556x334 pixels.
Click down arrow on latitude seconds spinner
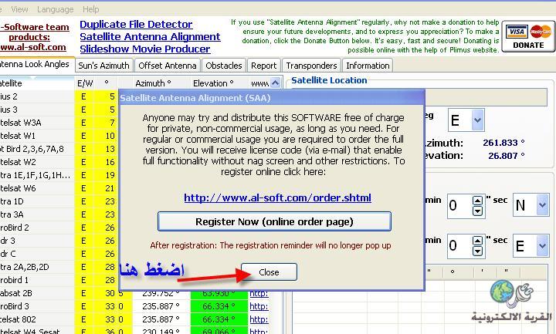pyautogui.click(x=478, y=211)
